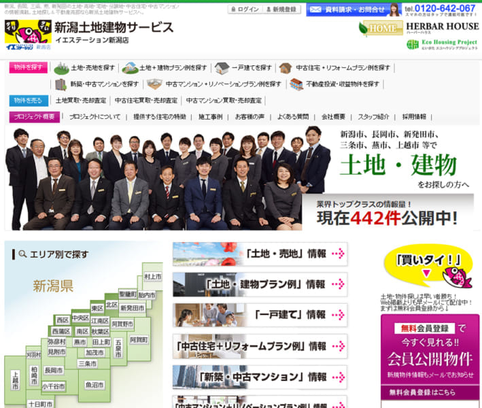This screenshot has width=482, height=408.
Task: Click the 0120-642-067 phone number
Action: pos(445,8)
